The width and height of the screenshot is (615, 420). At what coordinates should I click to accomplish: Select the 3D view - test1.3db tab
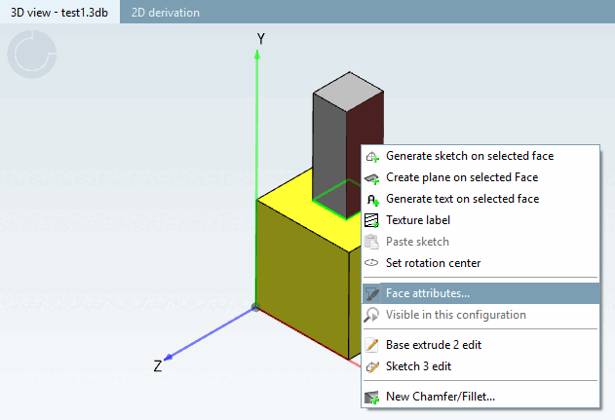59,13
